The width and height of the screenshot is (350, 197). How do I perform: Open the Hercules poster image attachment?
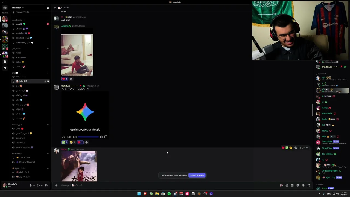[x=79, y=166]
